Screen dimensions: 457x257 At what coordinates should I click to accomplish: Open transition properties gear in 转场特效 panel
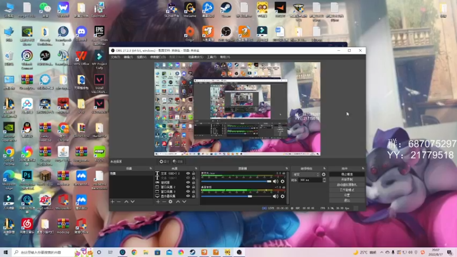point(323,174)
